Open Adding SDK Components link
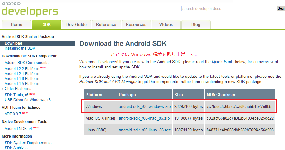 tap(26, 63)
